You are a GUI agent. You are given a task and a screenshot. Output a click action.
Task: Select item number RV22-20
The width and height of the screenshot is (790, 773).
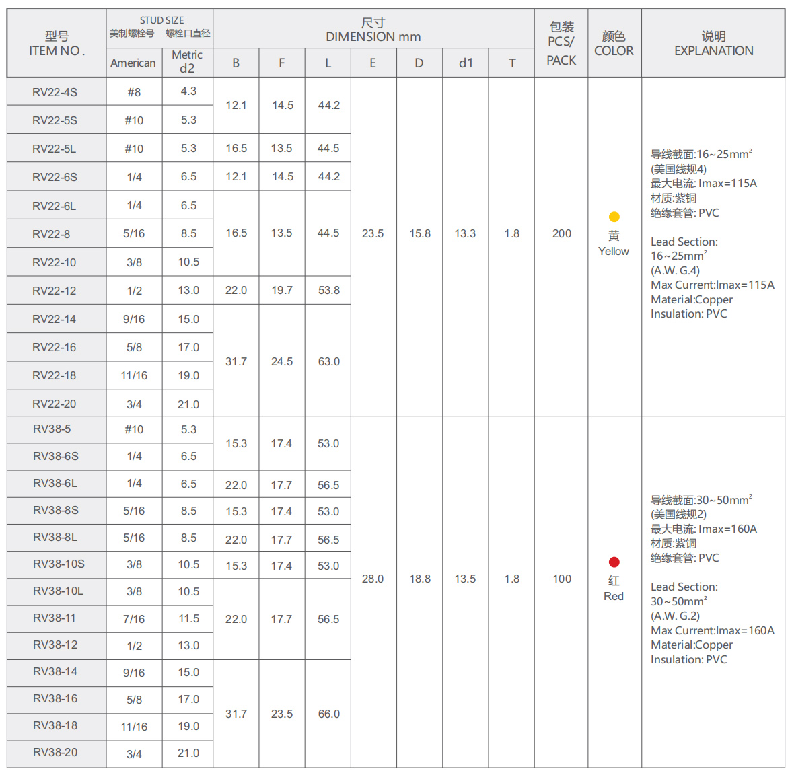(x=55, y=404)
